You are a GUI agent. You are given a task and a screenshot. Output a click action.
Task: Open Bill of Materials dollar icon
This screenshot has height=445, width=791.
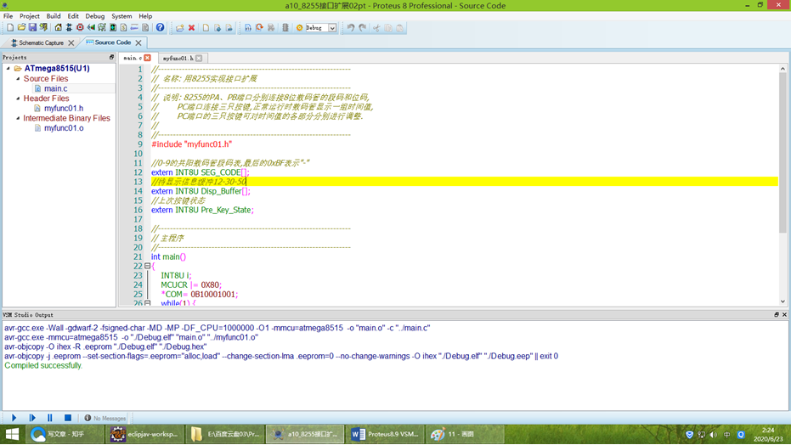(x=123, y=28)
